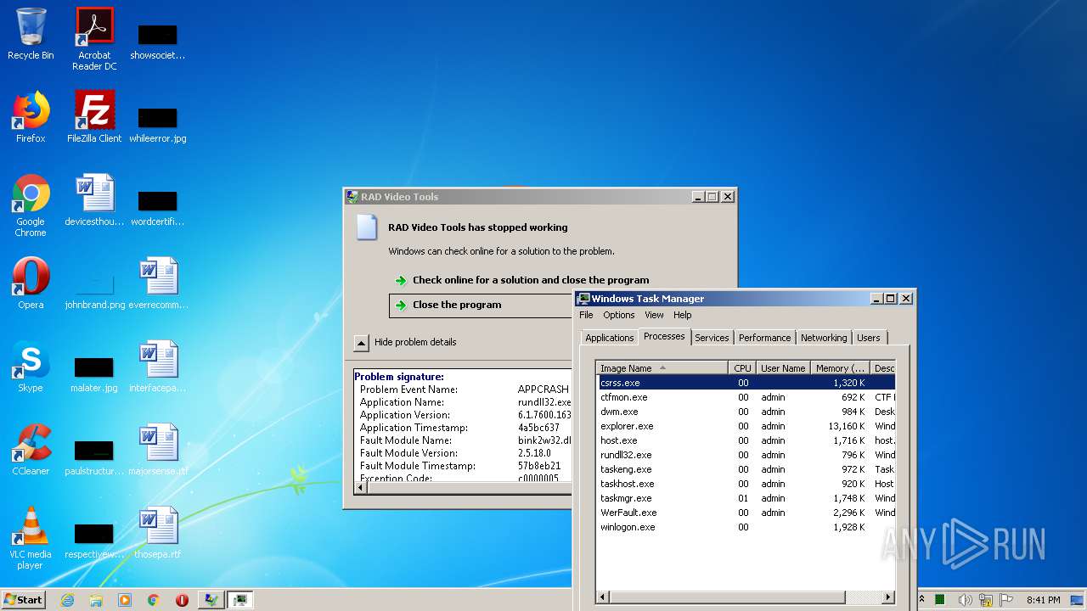The width and height of the screenshot is (1087, 611).
Task: Select thosepa.rtf document
Action: click(158, 533)
